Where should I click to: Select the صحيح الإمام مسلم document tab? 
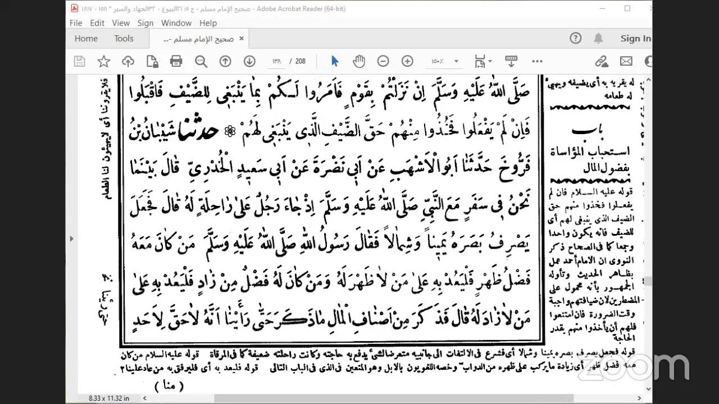tap(198, 39)
